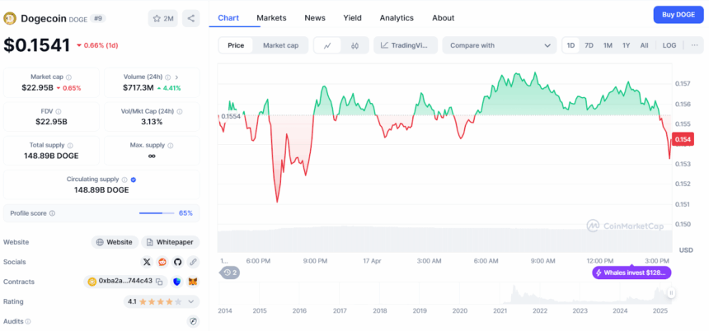Open the Whitepaper link
709x331 pixels.
(170, 242)
